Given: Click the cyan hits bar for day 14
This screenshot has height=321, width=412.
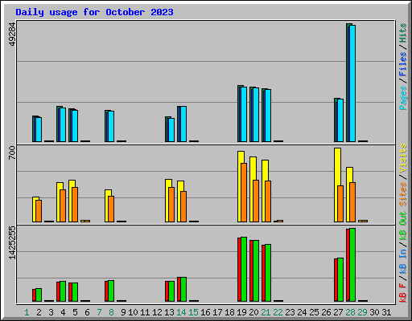Looking at the screenshot, I should point(183,124).
